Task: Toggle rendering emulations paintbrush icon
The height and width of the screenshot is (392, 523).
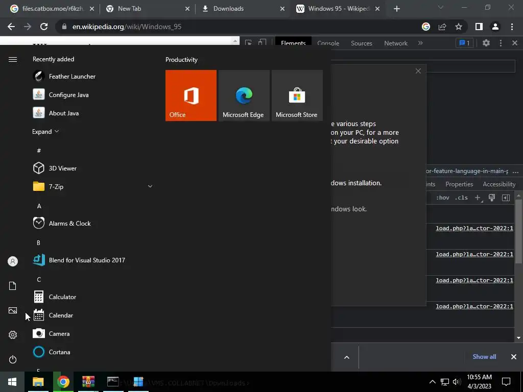Action: coord(492,198)
